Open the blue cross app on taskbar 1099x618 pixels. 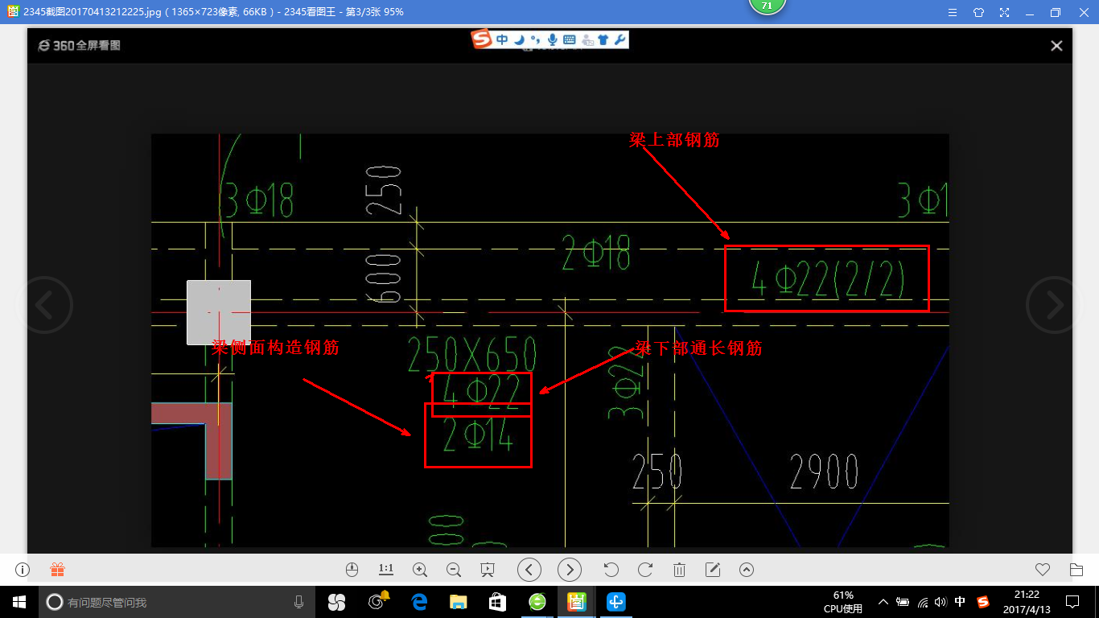(616, 602)
